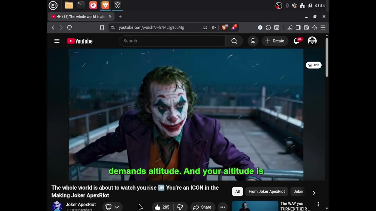This screenshot has height=211, width=376.
Task: Click the Joker video player
Action: pos(186,114)
